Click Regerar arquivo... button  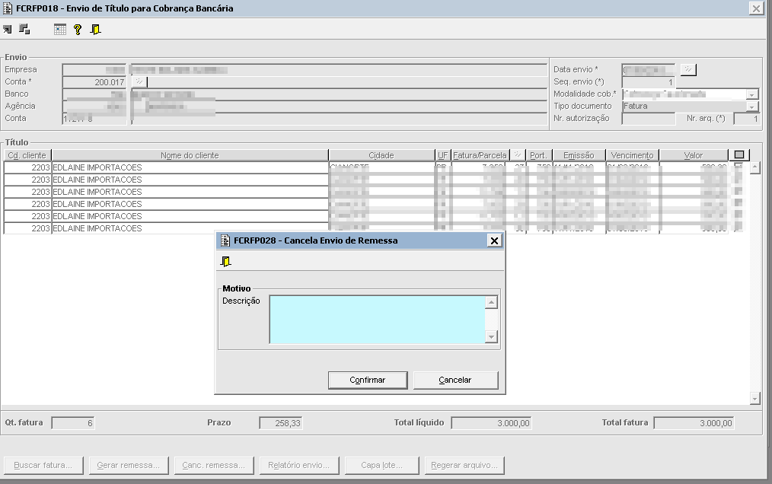[464, 465]
